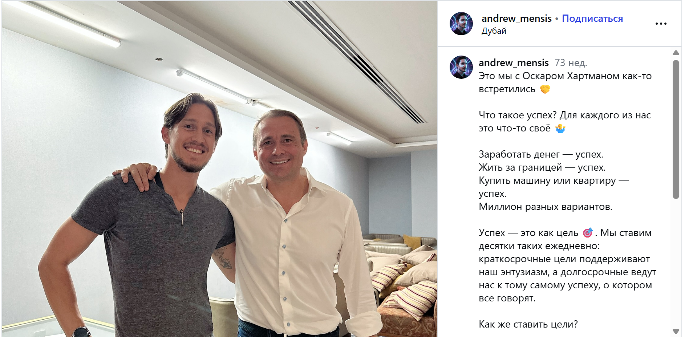Click the shrugging person emoji in caption
The height and width of the screenshot is (337, 685).
560,128
